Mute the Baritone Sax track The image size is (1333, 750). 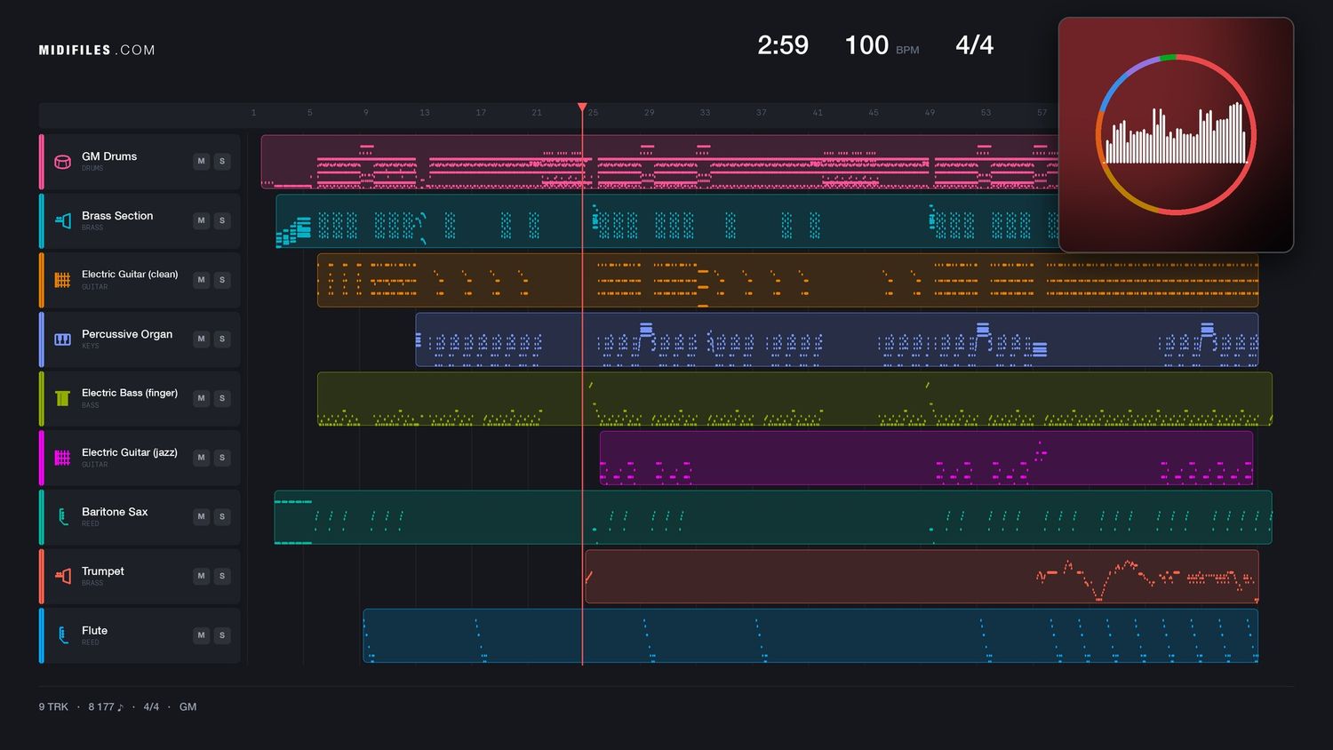202,517
